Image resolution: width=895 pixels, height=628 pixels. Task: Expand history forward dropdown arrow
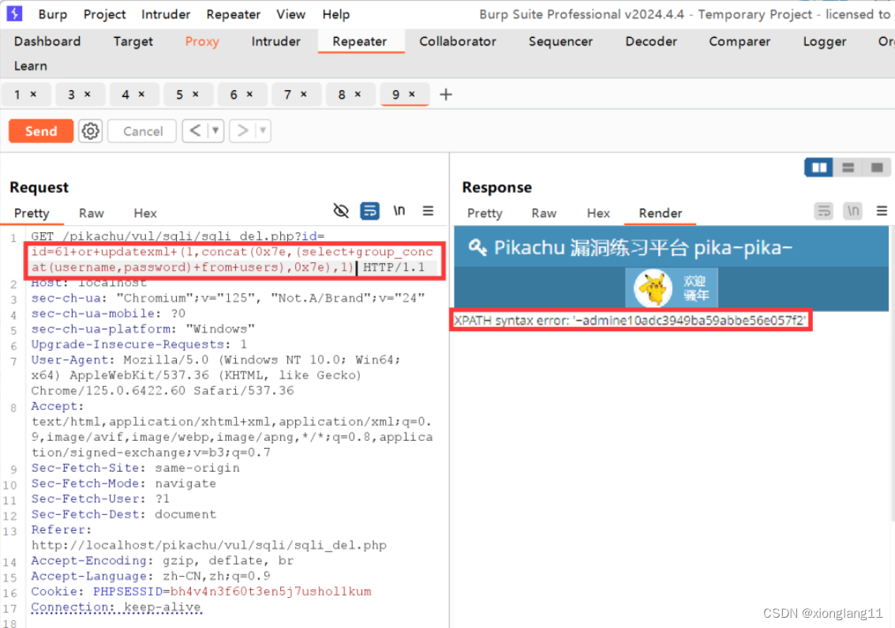263,131
